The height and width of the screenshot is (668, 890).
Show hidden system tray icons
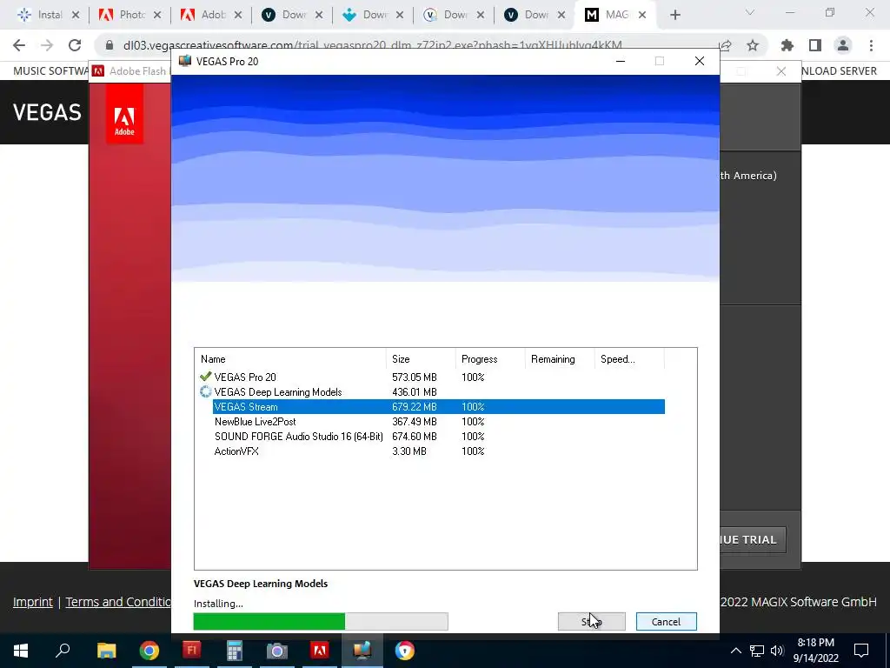coord(735,651)
